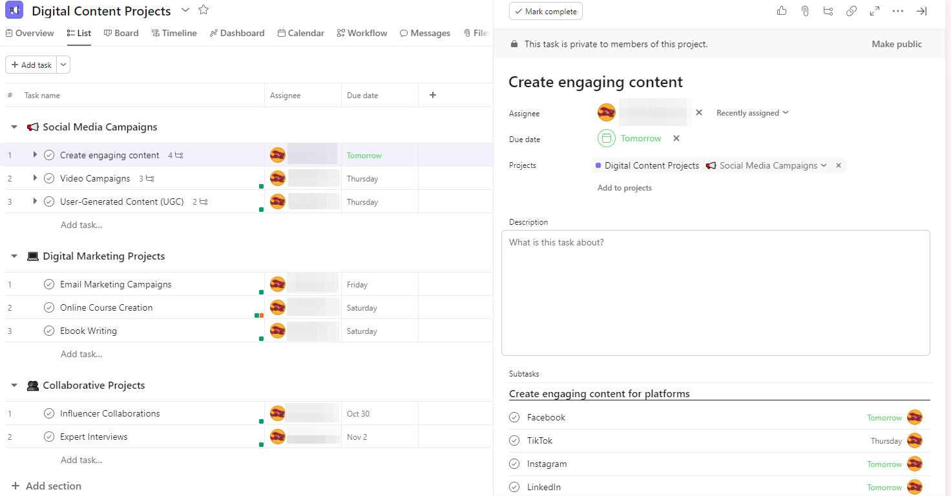Copy task link icon
Screen dimensions: 951x496
(852, 11)
